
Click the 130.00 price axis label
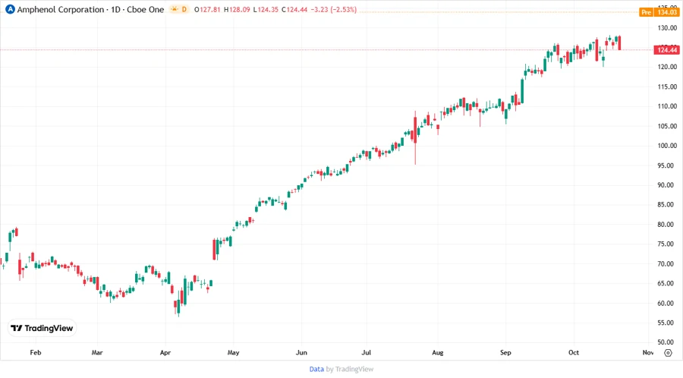pos(667,28)
